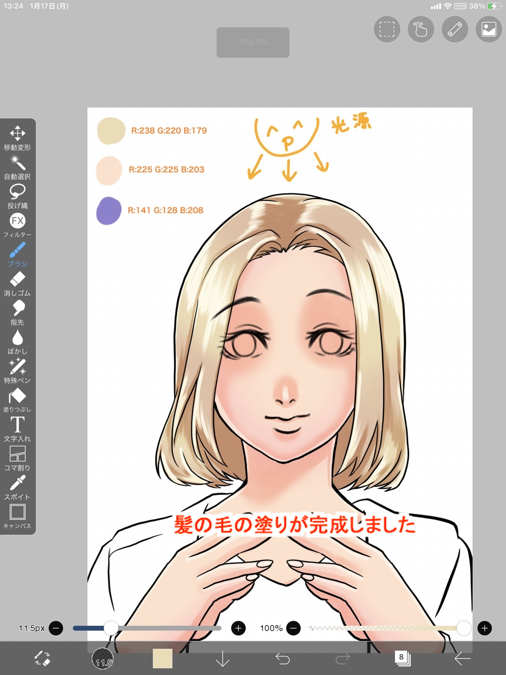
Task: Hide toolbar with the down arrow button
Action: pos(223,659)
